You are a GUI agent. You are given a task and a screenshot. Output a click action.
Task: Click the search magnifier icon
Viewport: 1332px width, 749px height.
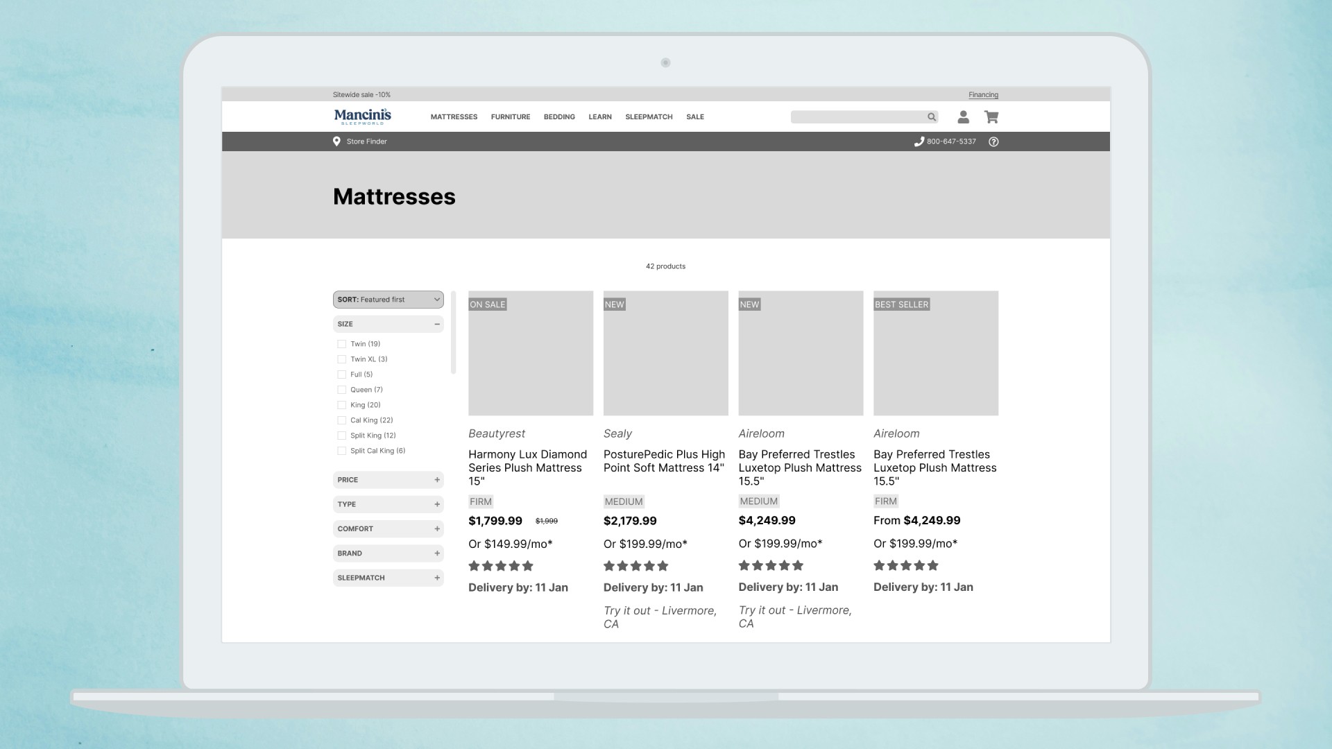point(931,117)
